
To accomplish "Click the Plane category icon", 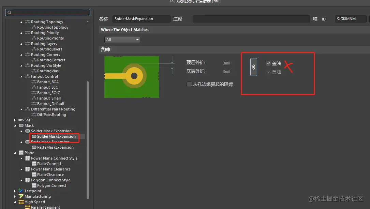I will click(x=21, y=153).
